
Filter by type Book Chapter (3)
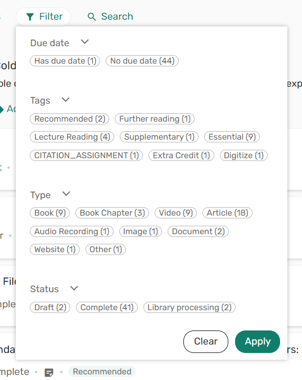112,213
